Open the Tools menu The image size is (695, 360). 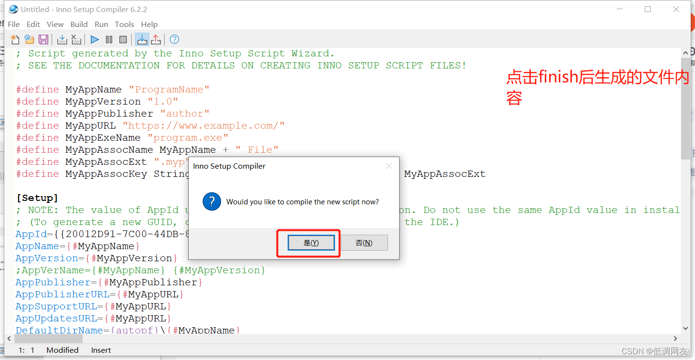point(125,24)
